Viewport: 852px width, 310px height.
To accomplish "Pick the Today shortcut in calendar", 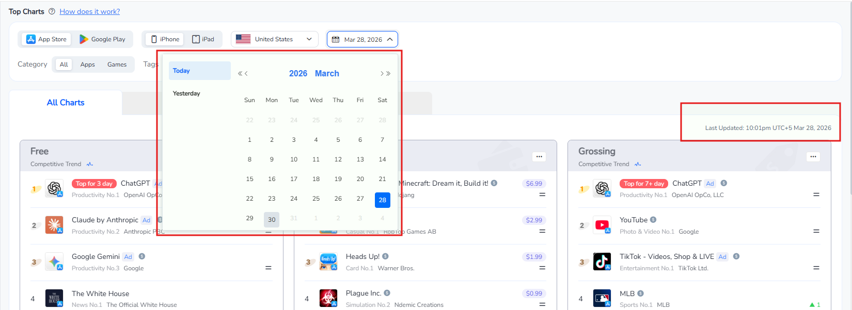I will 199,71.
